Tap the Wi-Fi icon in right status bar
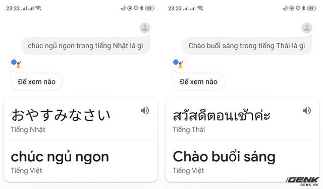 click(200, 8)
